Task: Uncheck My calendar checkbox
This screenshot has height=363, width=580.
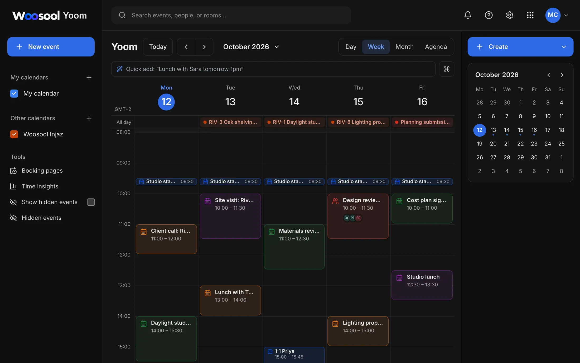Action: (x=14, y=93)
